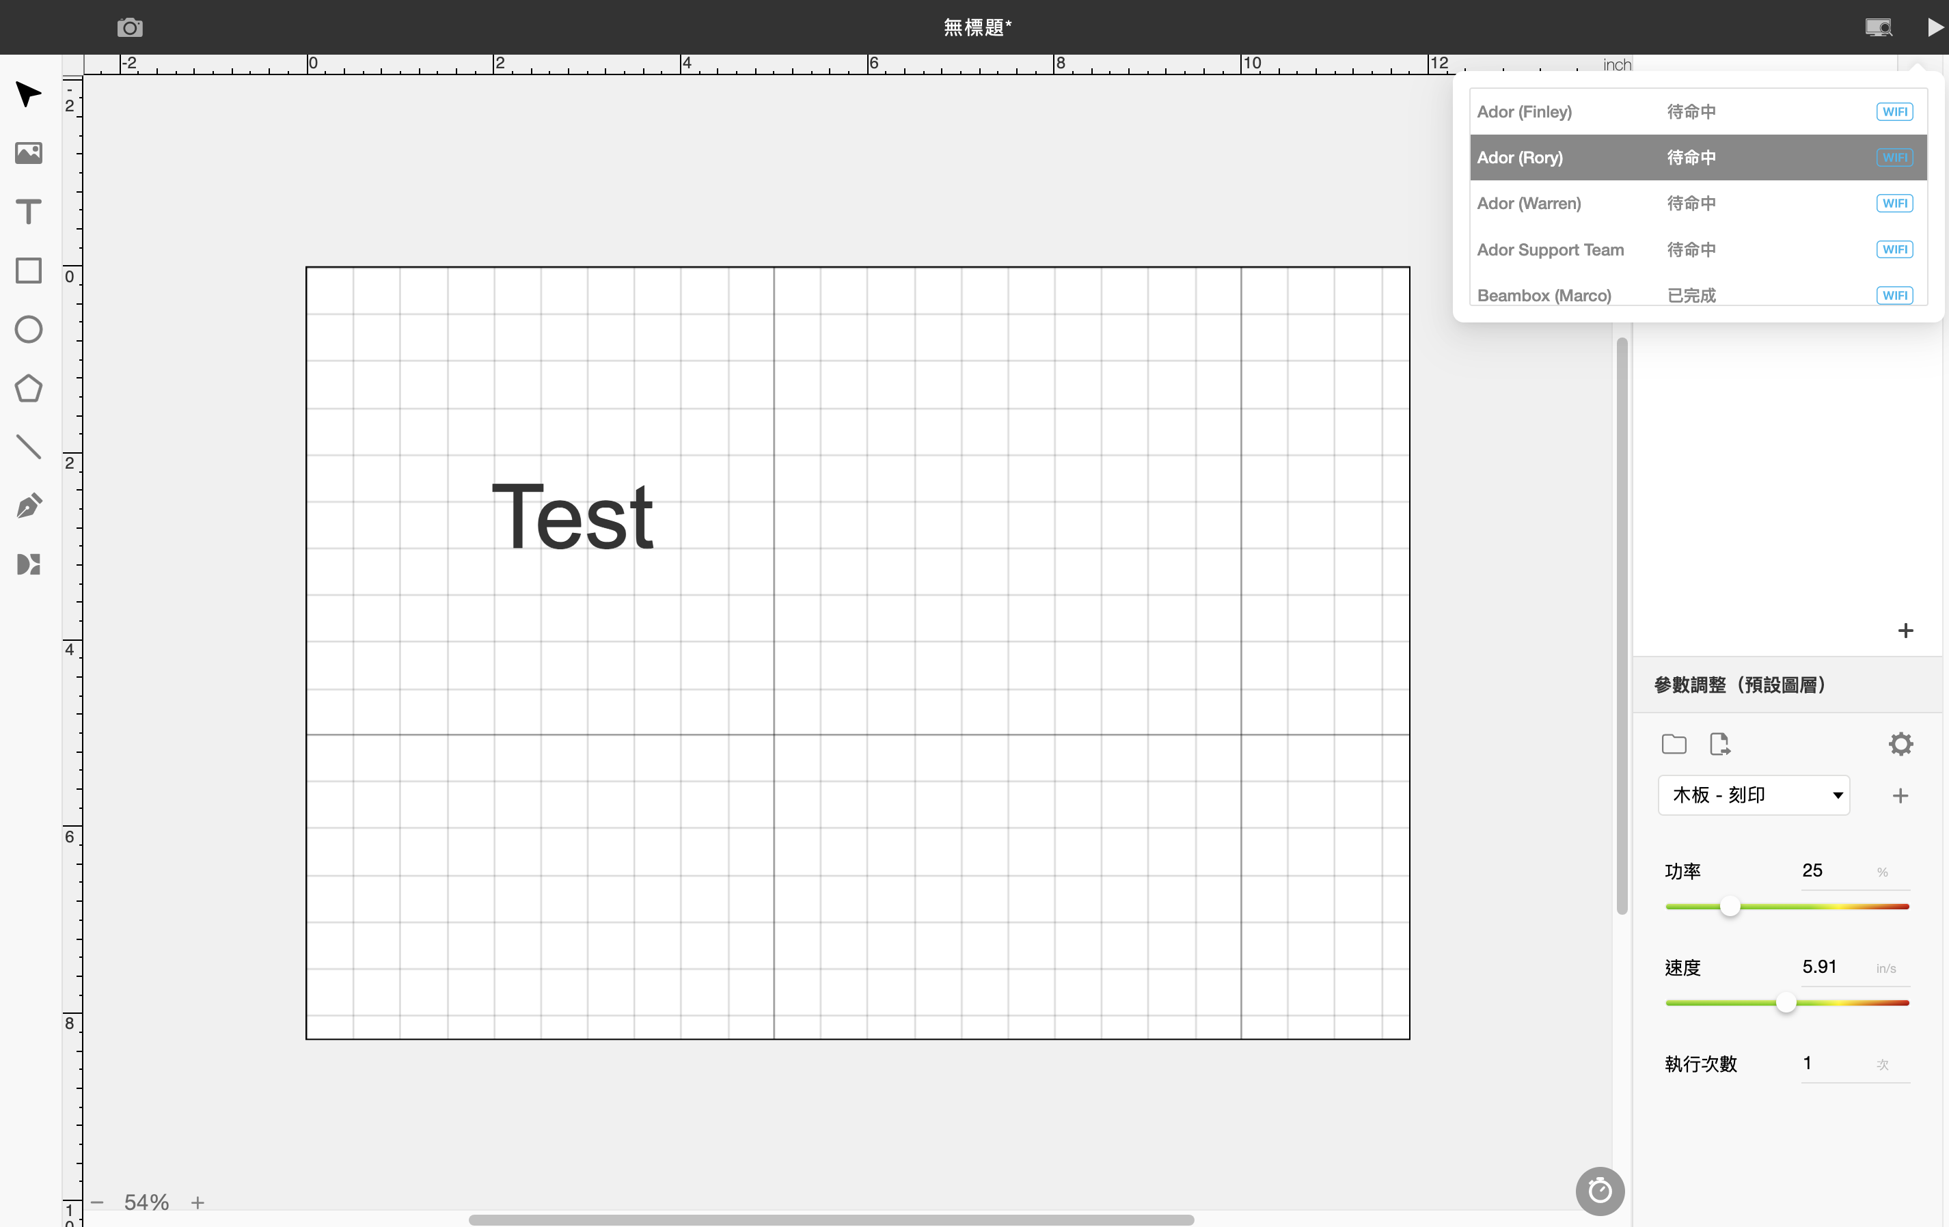Select the Line tool

[29, 447]
